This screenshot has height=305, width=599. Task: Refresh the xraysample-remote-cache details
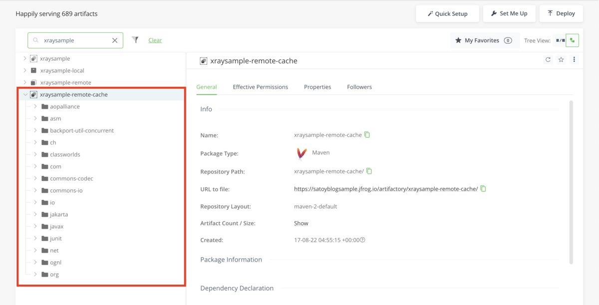coord(548,60)
